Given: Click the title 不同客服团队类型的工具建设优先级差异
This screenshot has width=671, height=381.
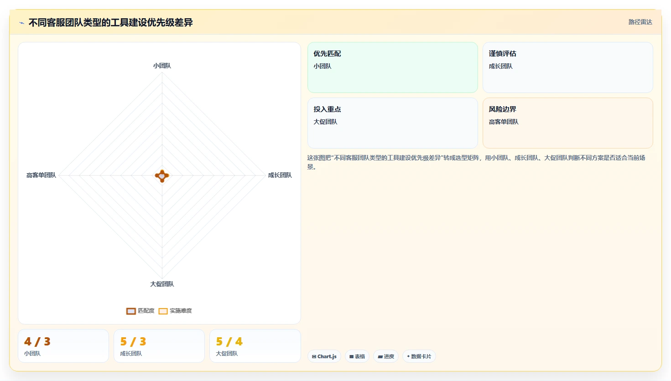Looking at the screenshot, I should tap(110, 22).
